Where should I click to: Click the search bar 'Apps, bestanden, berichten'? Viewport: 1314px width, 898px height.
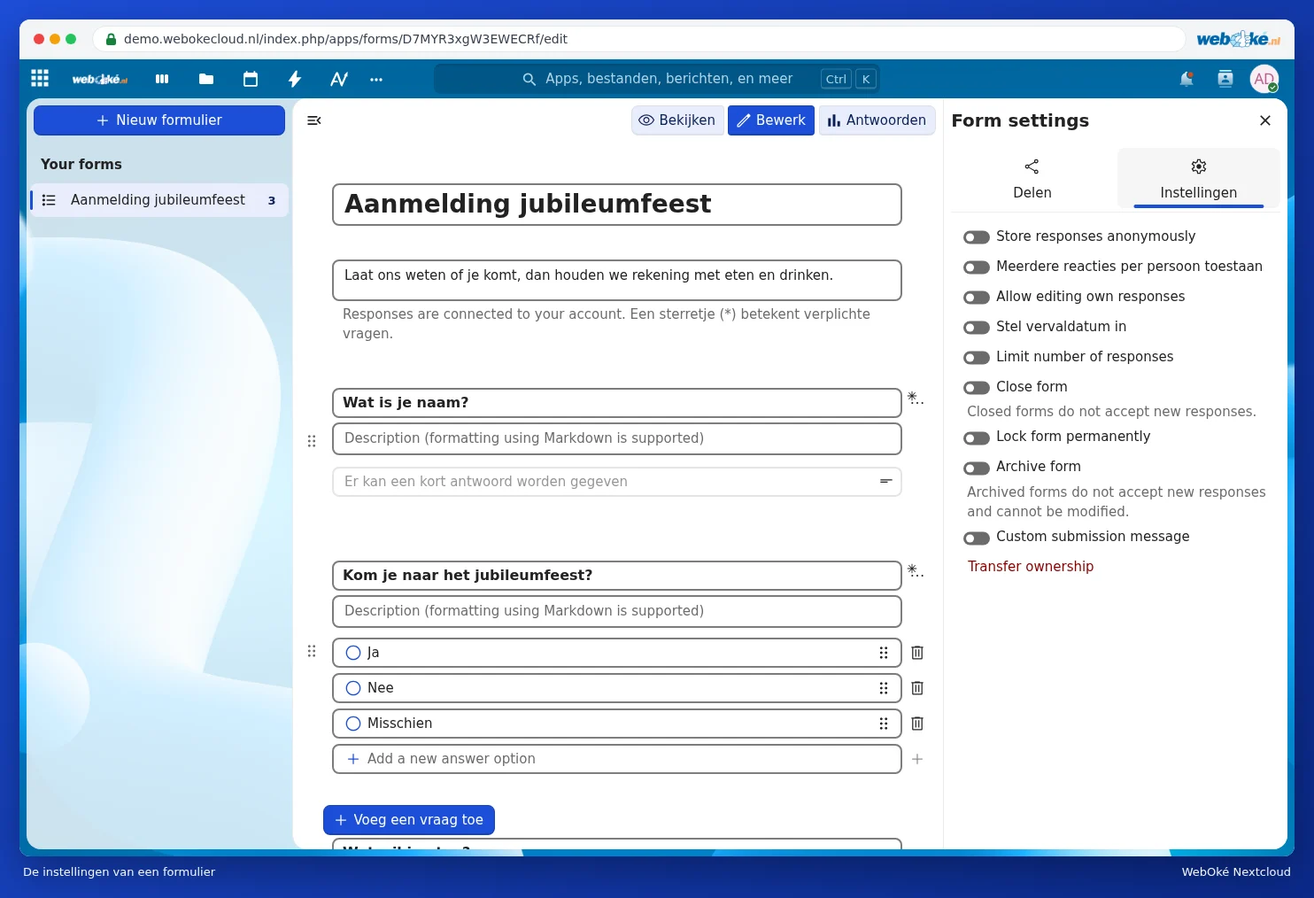pos(657,79)
